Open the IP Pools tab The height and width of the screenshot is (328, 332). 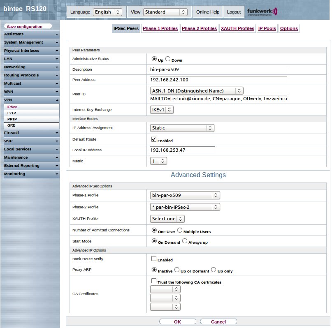(x=267, y=28)
